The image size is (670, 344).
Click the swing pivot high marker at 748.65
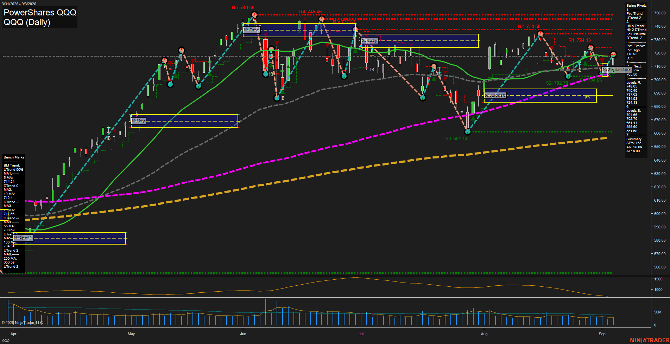254,15
